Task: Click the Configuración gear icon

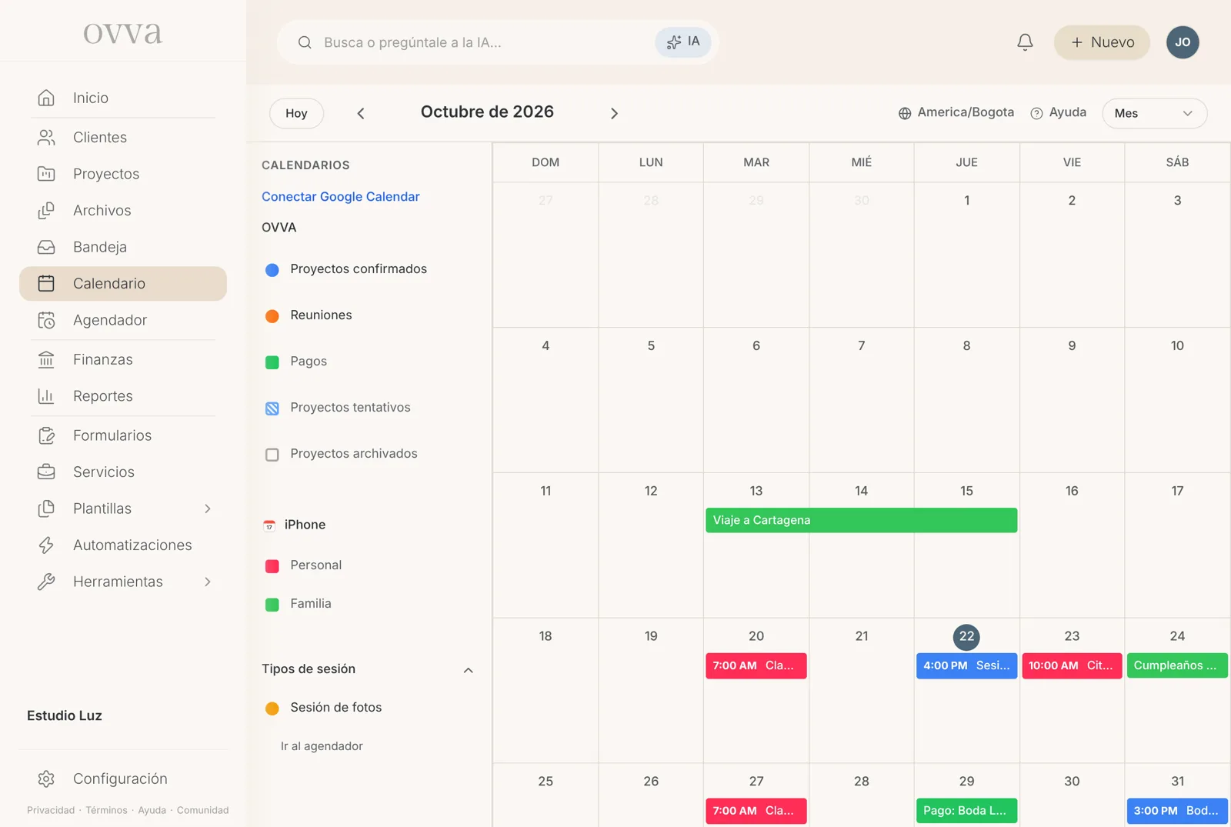Action: 46,779
